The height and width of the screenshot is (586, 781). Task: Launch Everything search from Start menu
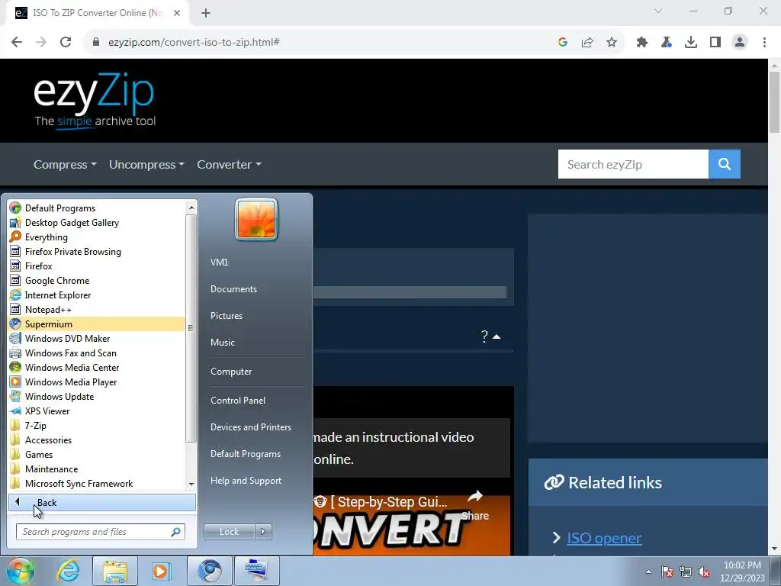pyautogui.click(x=97, y=237)
